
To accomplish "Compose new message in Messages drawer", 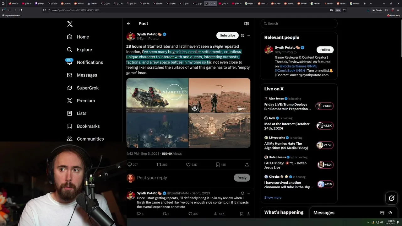I will pyautogui.click(x=382, y=213).
